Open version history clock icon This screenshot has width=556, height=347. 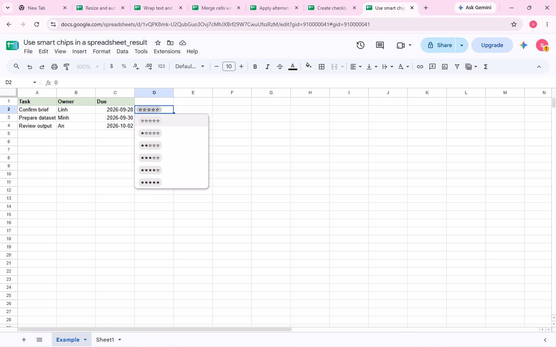tap(361, 45)
